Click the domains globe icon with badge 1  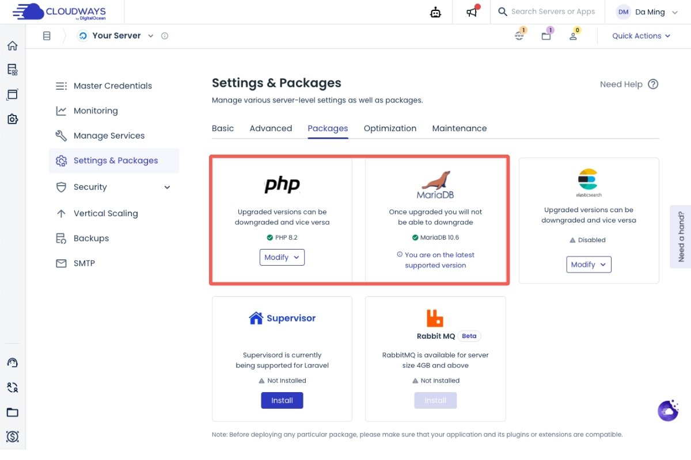pos(519,36)
